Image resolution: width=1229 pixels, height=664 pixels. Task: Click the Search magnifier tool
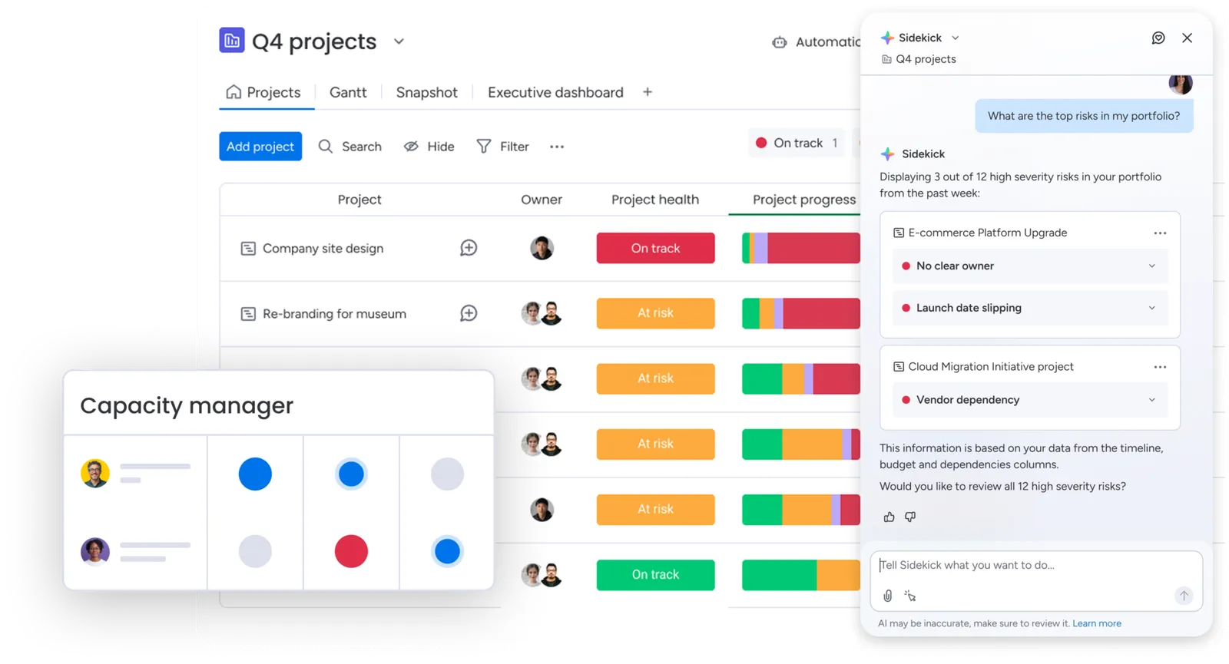pos(349,146)
